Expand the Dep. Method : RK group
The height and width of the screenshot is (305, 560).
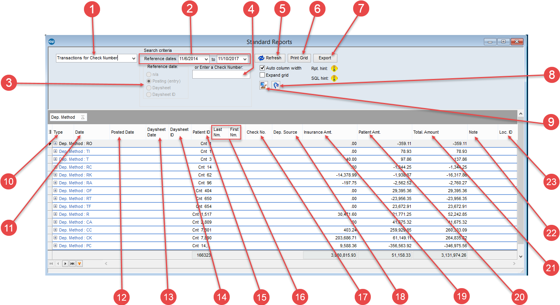[x=56, y=175]
